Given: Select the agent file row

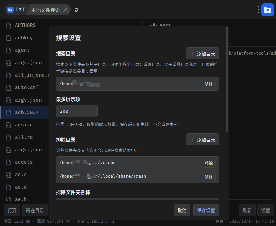Looking at the screenshot, I should pyautogui.click(x=25, y=50).
